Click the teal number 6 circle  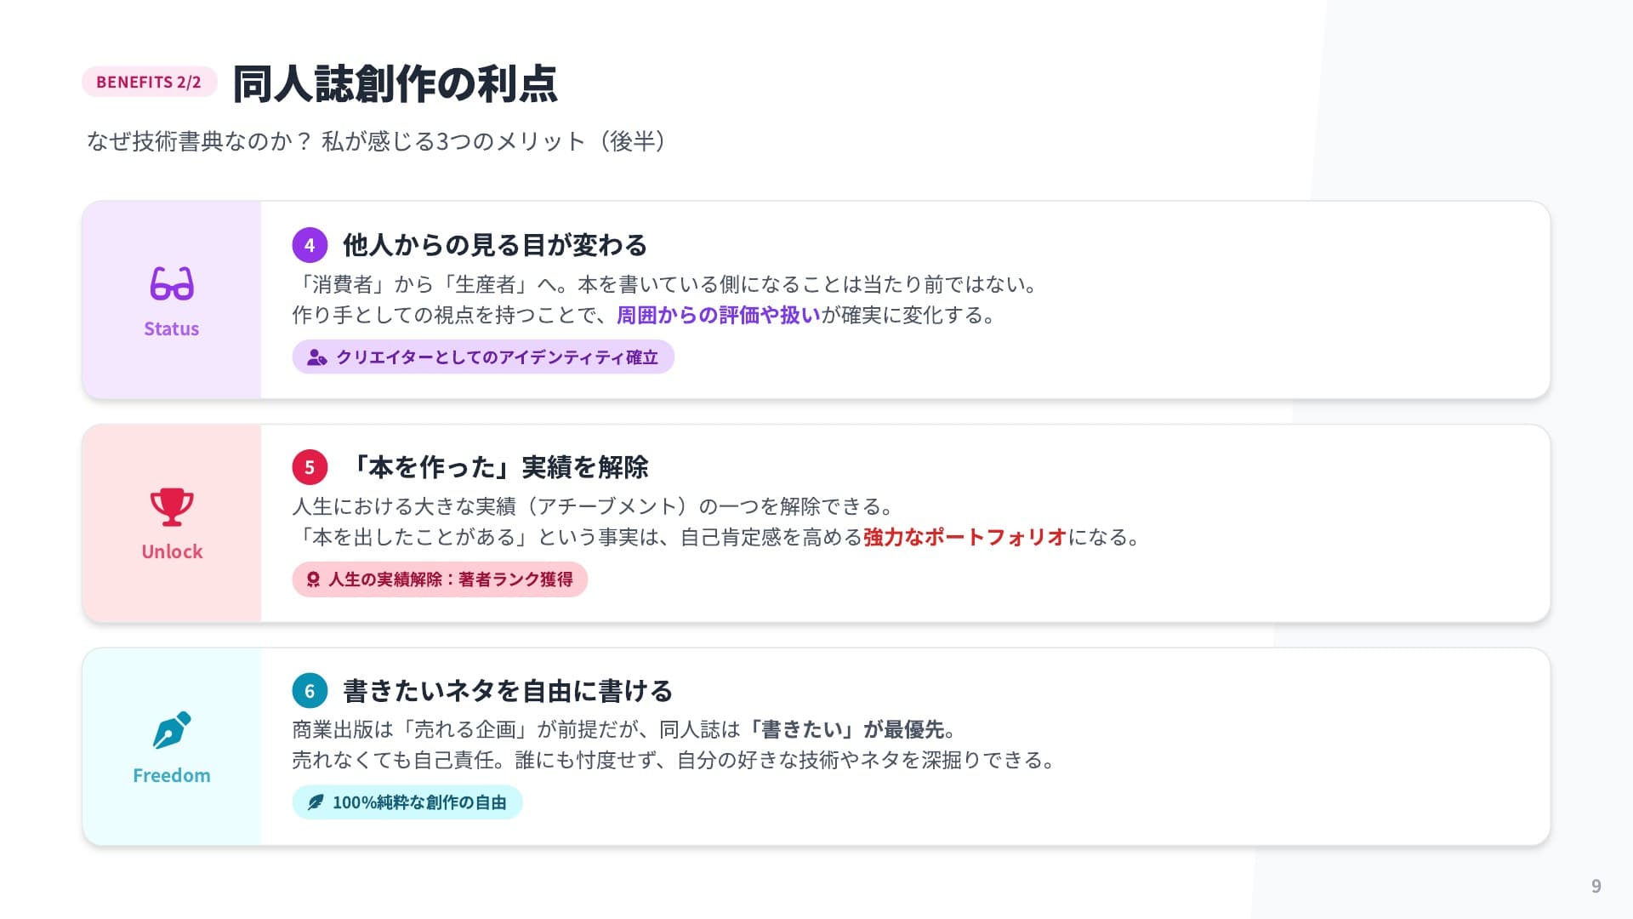click(x=310, y=691)
